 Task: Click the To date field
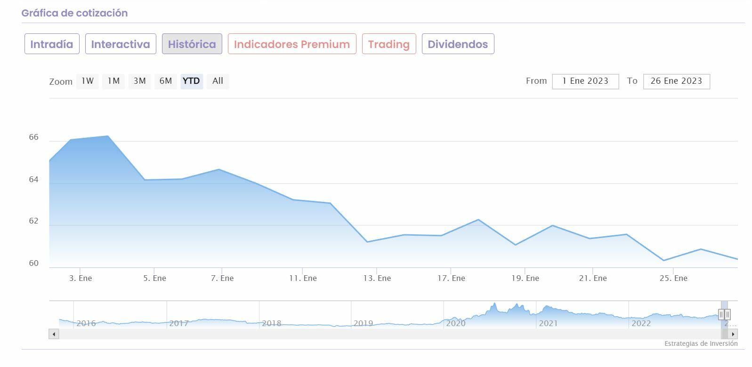[x=676, y=81]
